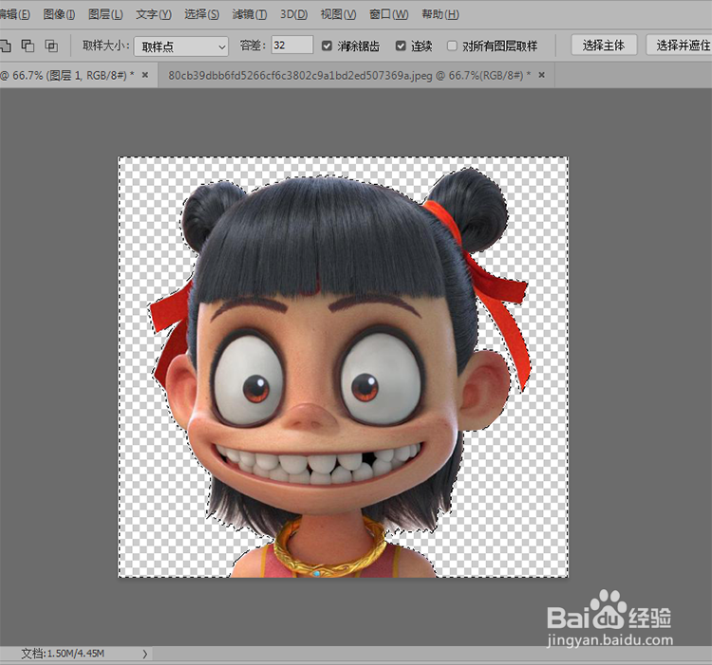Viewport: 712px width, 665px height.
Task: Click the 选择并遮住 button
Action: click(x=680, y=45)
